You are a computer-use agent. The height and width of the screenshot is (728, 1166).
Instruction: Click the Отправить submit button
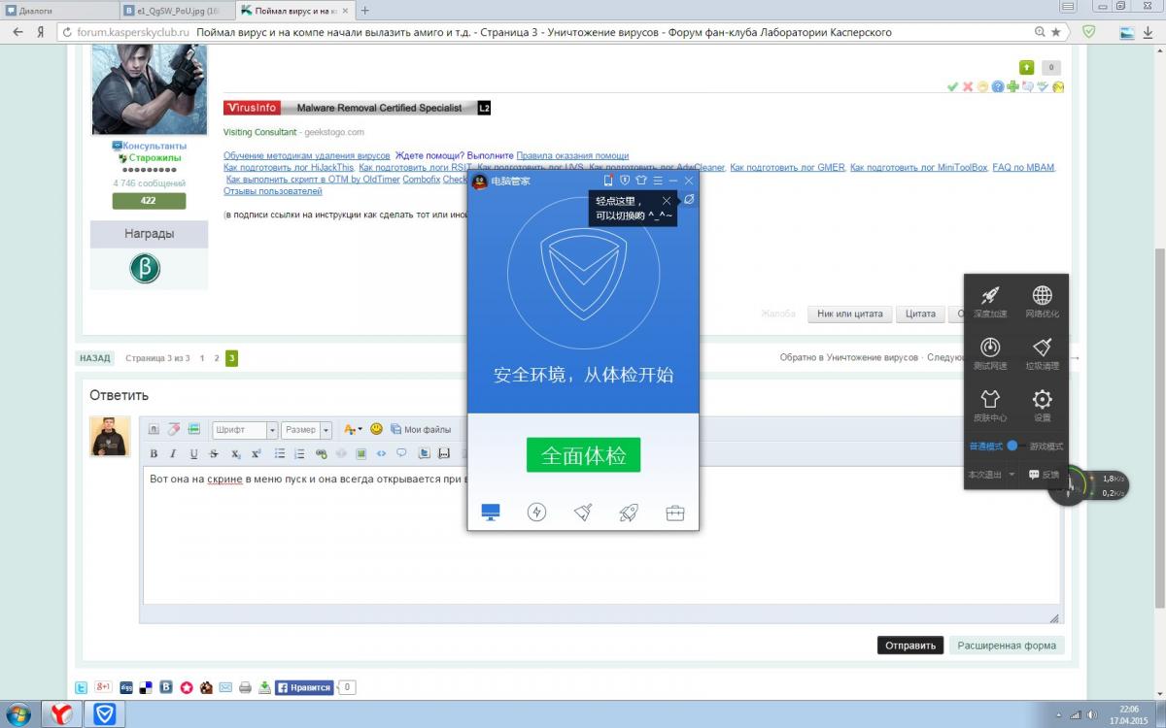tap(909, 645)
